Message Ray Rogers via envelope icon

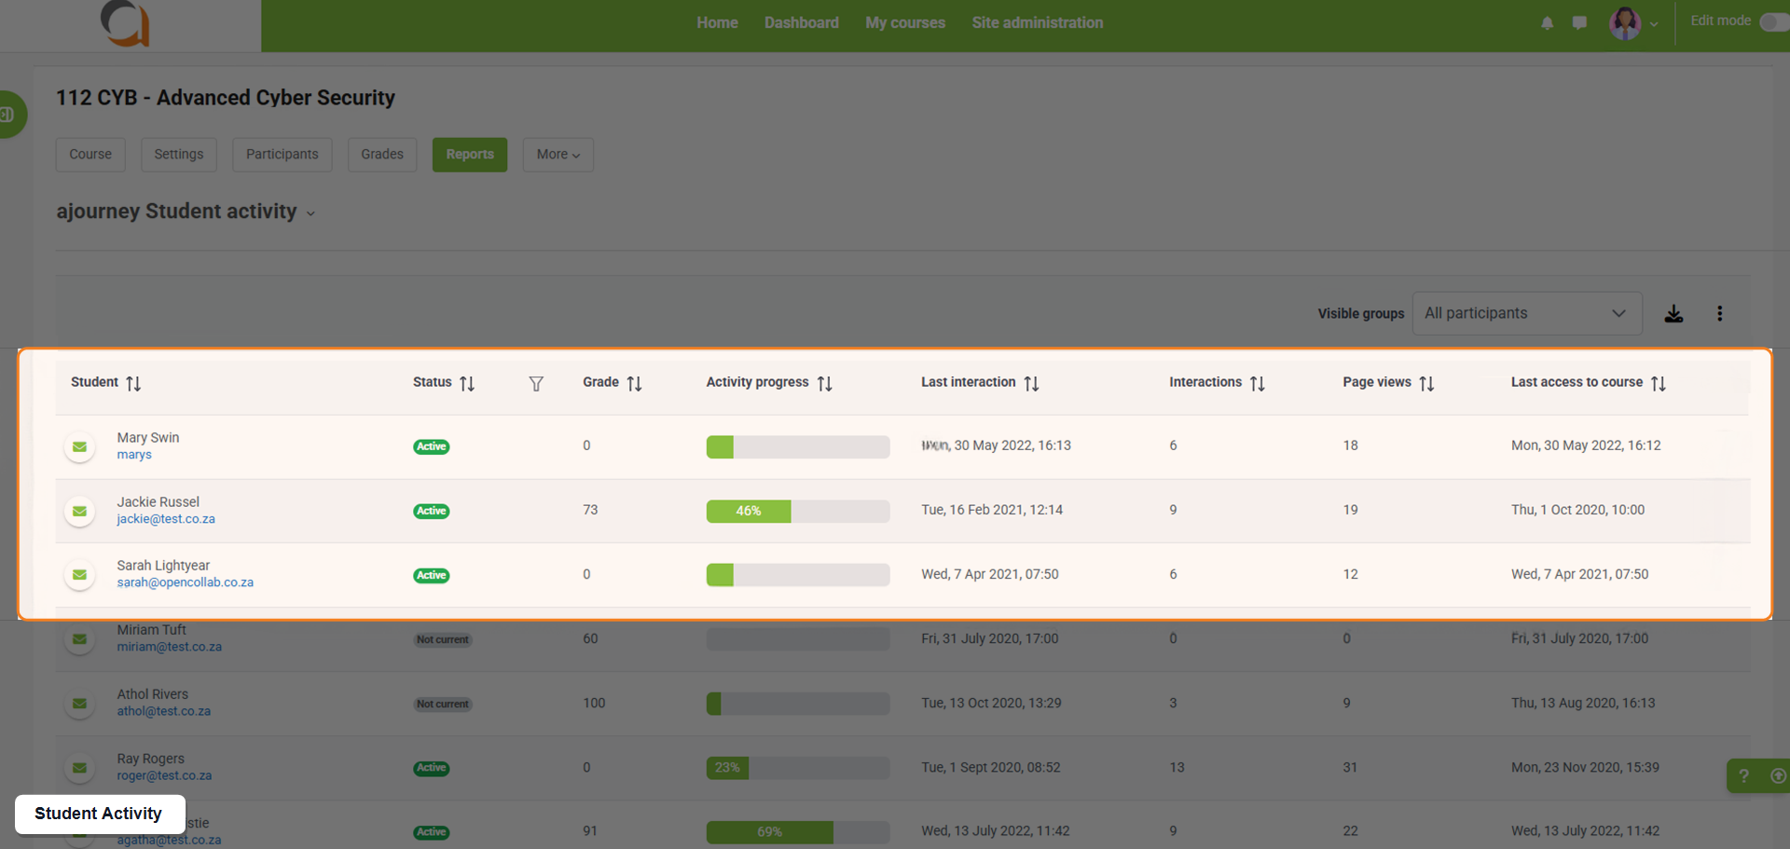79,768
